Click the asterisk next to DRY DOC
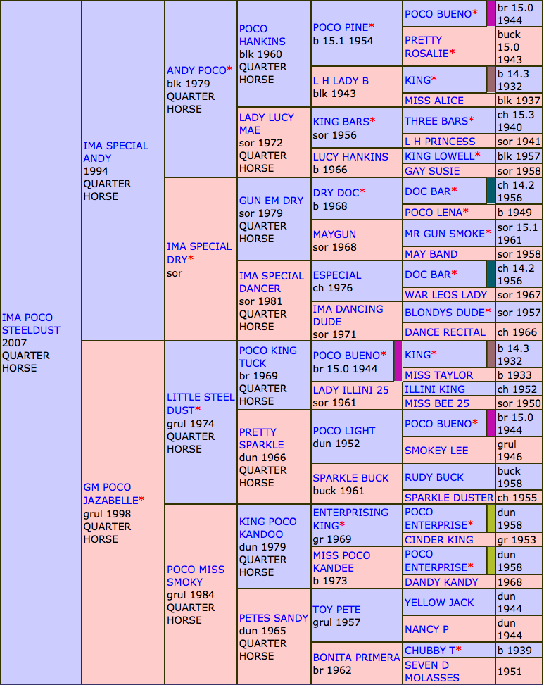The width and height of the screenshot is (544, 685). point(362,192)
